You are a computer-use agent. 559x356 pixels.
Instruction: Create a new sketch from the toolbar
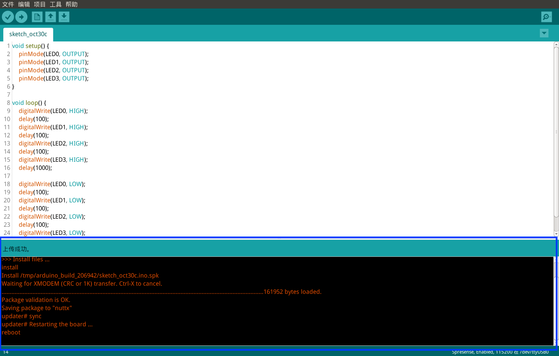[37, 17]
